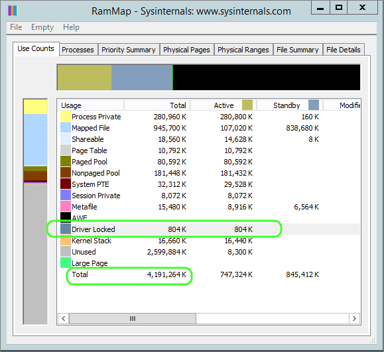Screen dimensions: 384x352
Task: Go to the File Details tab
Action: tap(344, 50)
